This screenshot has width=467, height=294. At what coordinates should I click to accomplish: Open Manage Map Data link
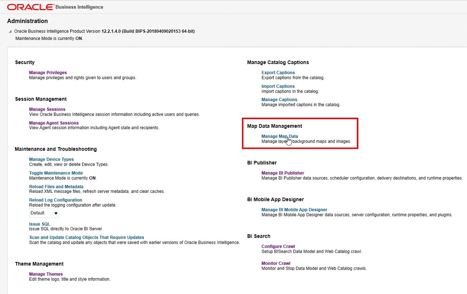click(x=279, y=136)
